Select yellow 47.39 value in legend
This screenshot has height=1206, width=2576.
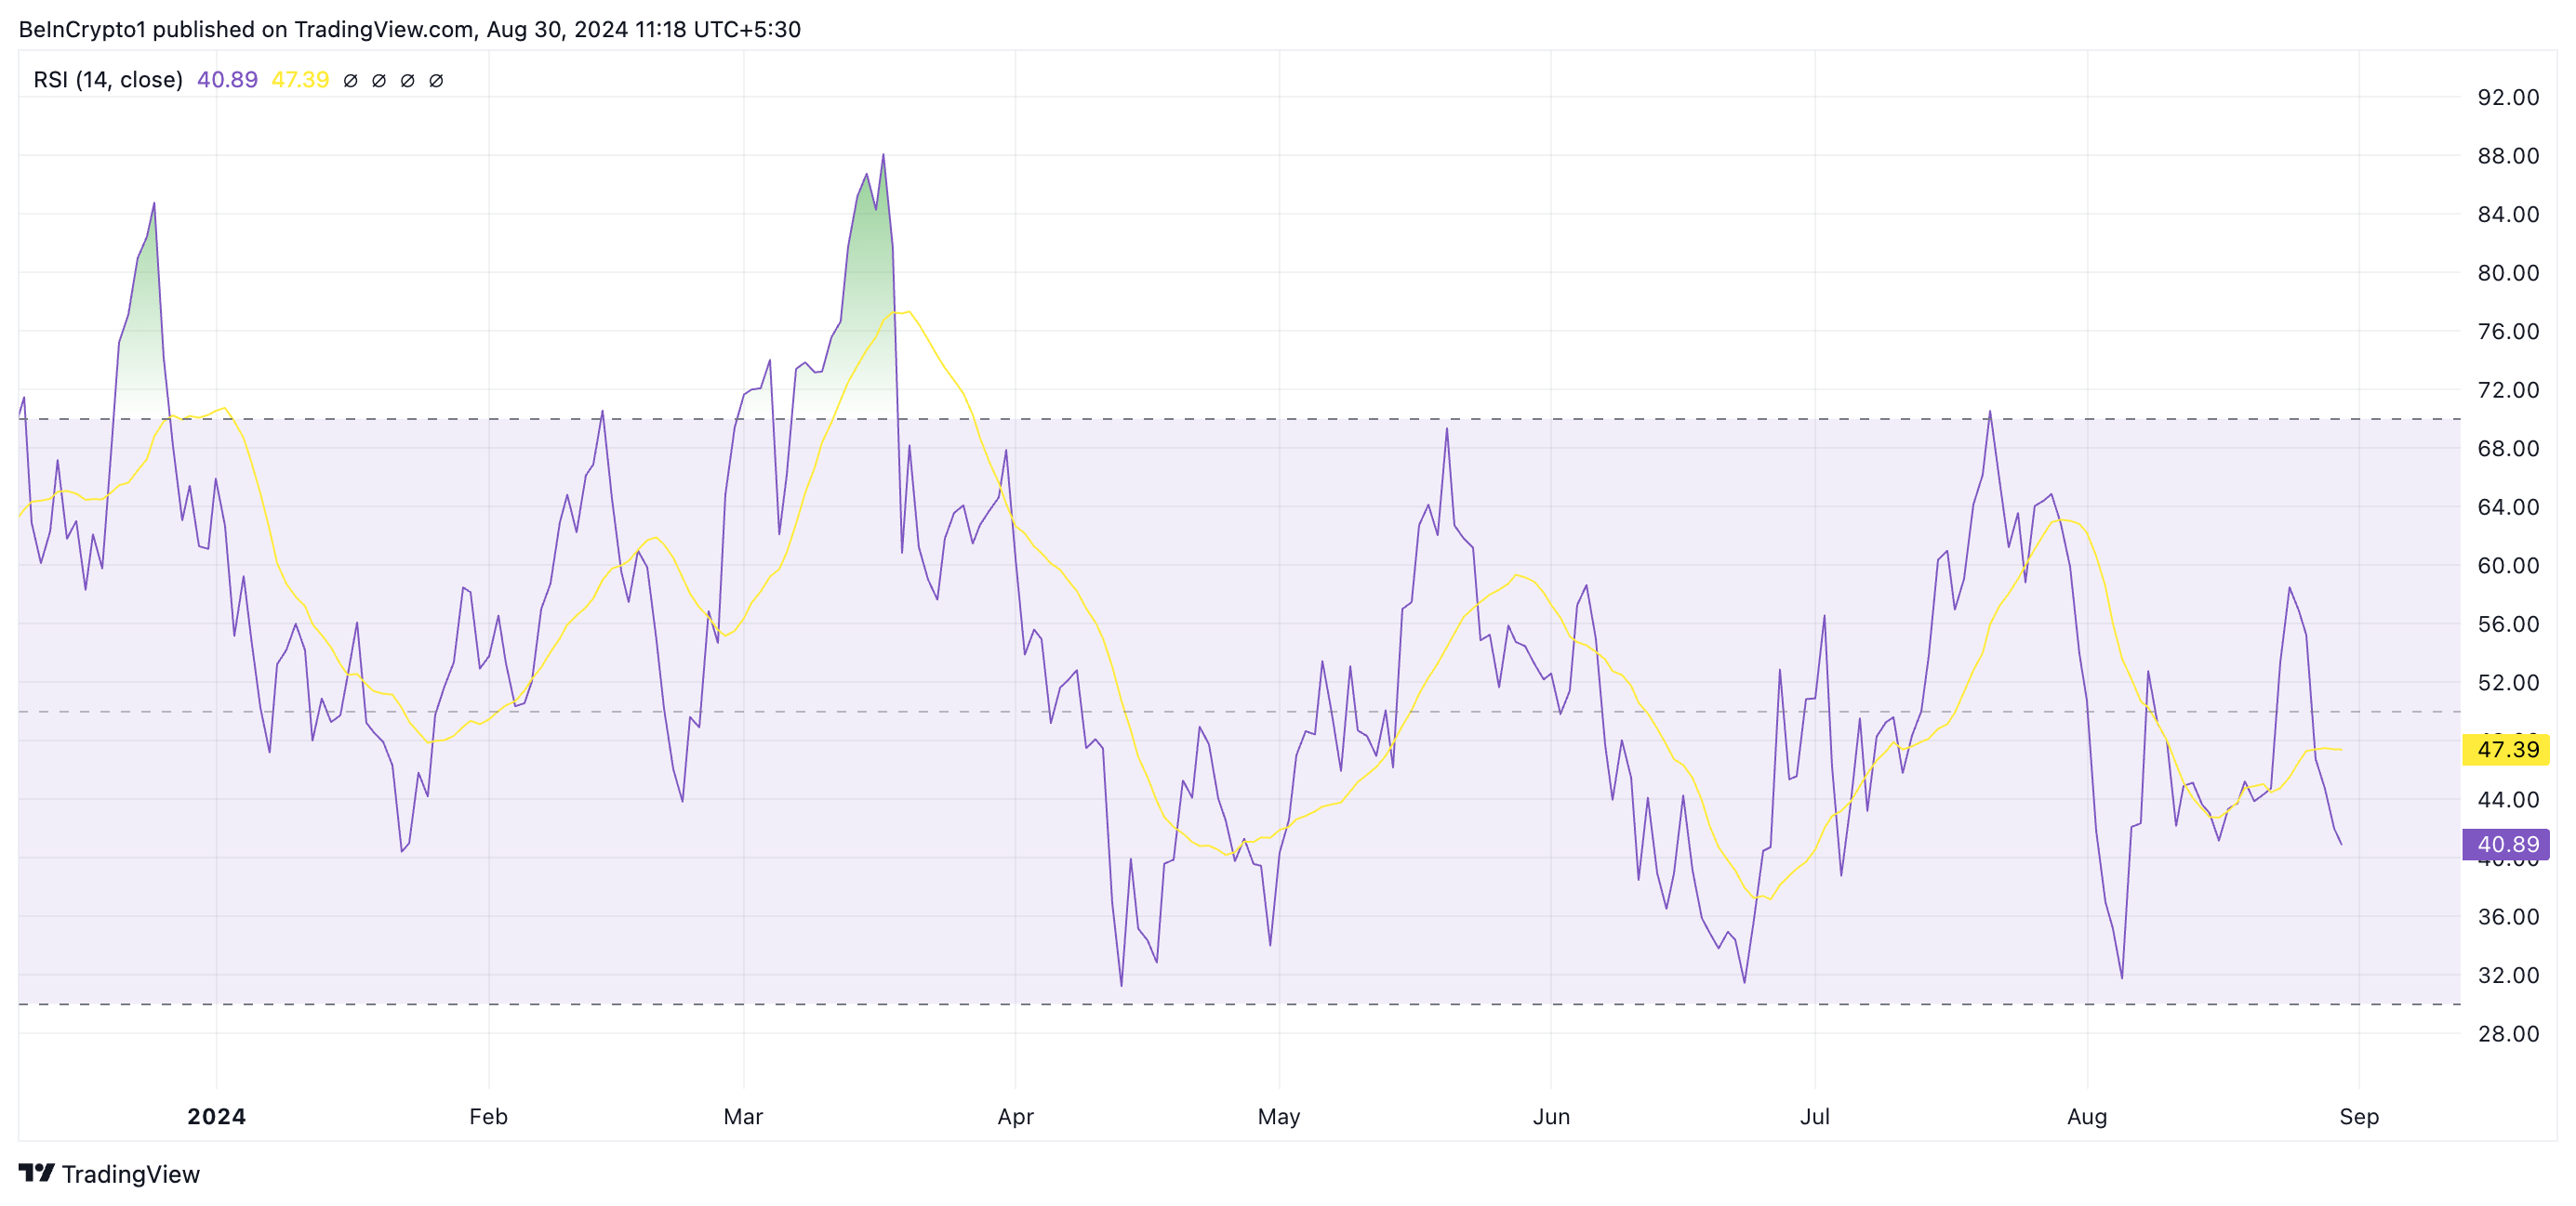[300, 80]
